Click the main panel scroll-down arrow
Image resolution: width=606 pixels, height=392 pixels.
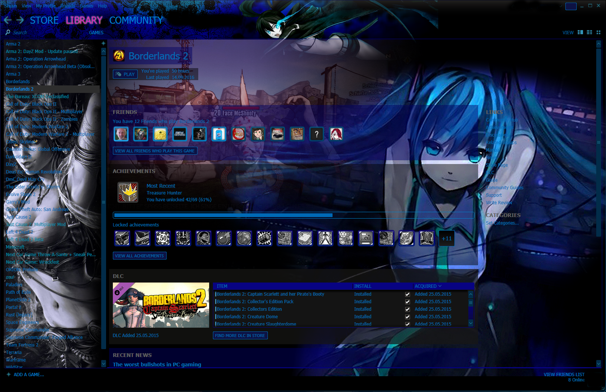click(598, 363)
